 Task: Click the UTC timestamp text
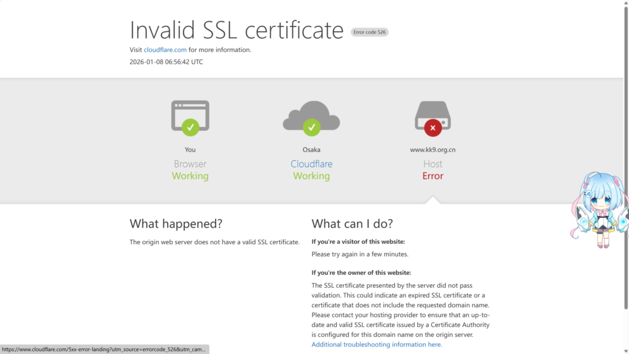click(x=166, y=62)
